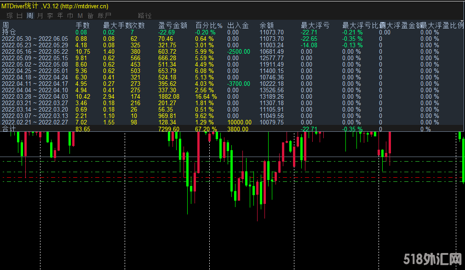Screen dimensions: 465x270
Task: Open the 账户 account tab
Action: tap(104, 16)
